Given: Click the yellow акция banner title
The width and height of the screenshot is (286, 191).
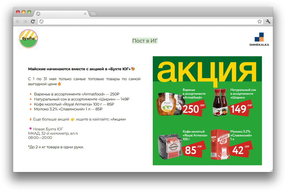Looking at the screenshot, I should click(x=207, y=72).
